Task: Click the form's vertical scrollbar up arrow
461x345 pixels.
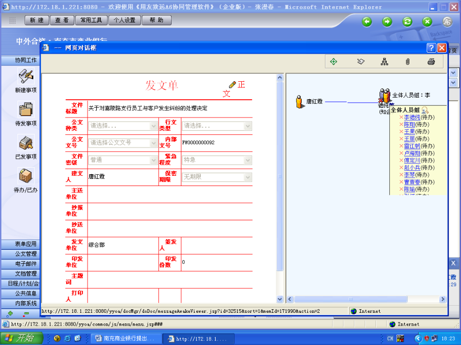Action: [280, 78]
